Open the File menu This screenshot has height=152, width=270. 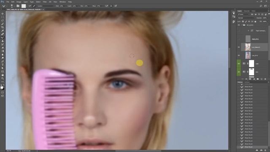(x=8, y=2)
